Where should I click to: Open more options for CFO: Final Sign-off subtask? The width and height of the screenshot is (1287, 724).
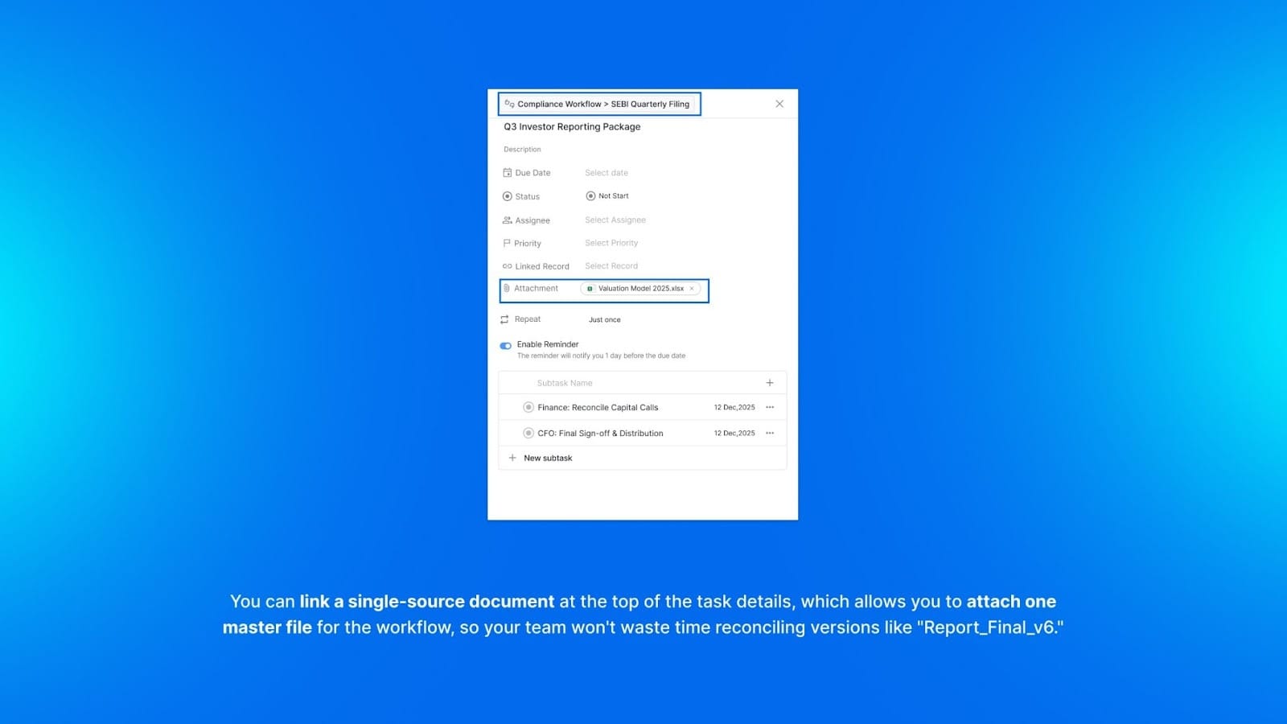click(770, 433)
